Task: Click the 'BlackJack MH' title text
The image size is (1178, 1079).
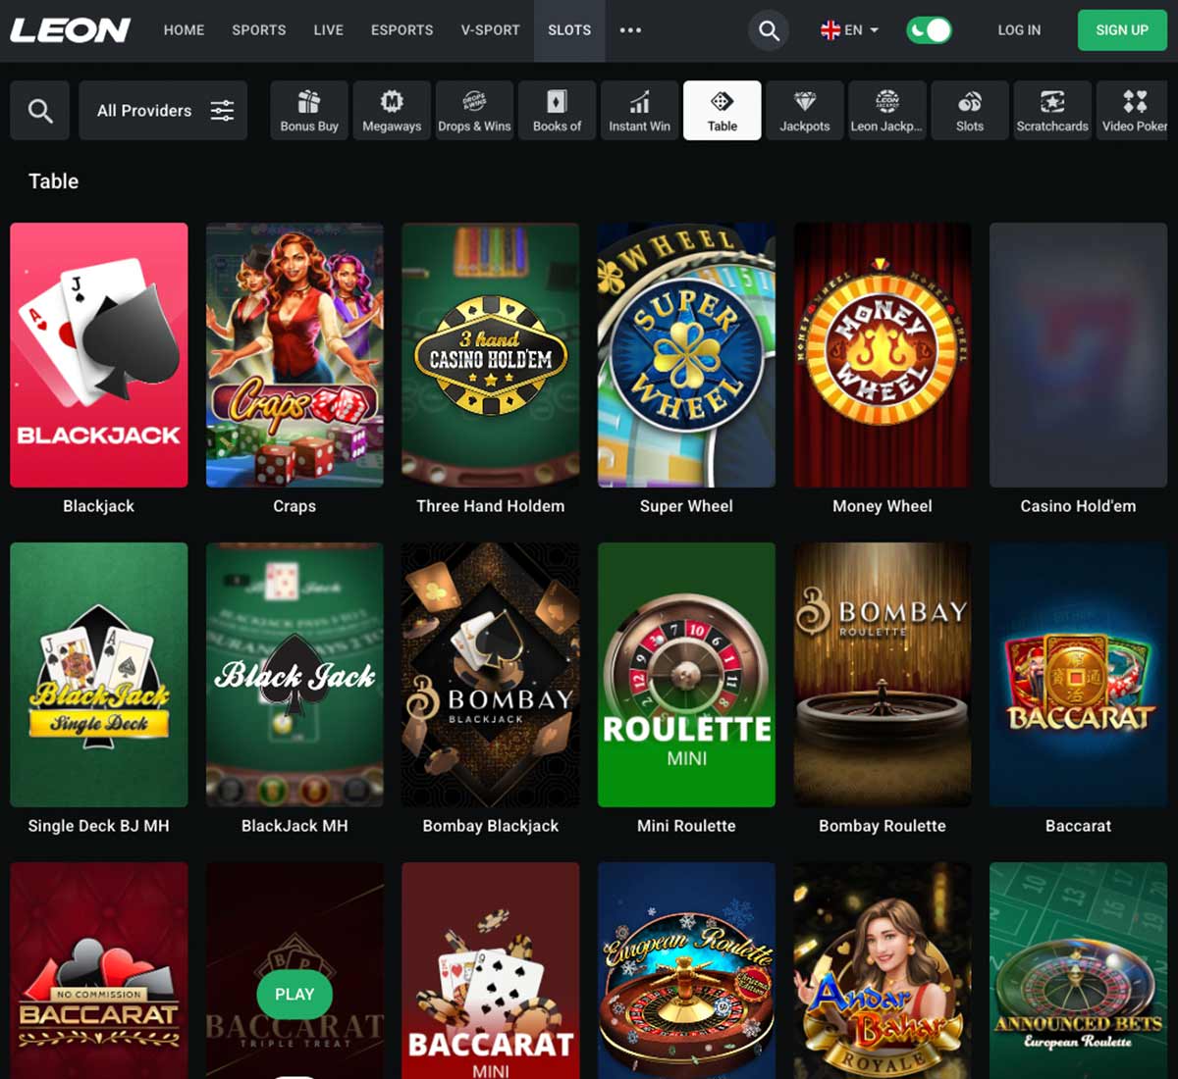Action: click(x=294, y=826)
